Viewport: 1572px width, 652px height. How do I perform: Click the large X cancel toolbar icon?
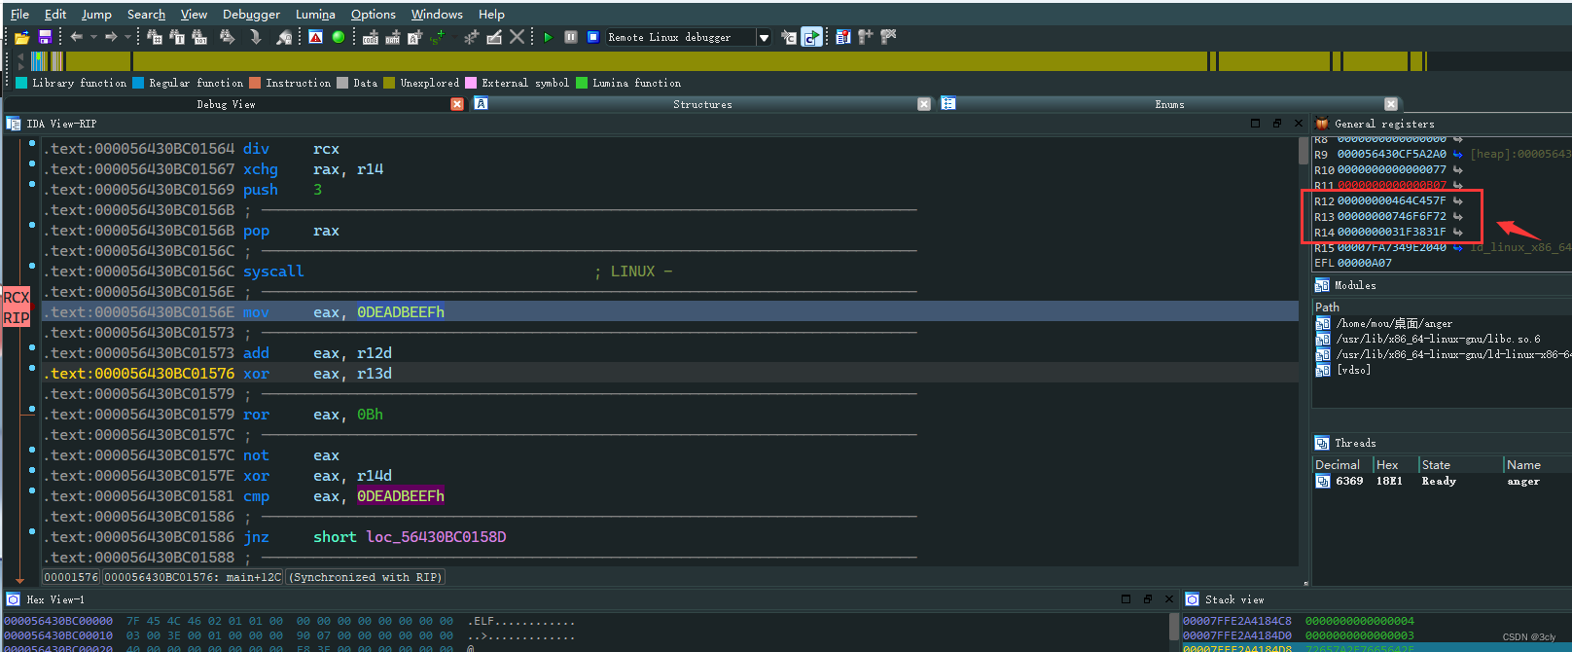click(518, 37)
